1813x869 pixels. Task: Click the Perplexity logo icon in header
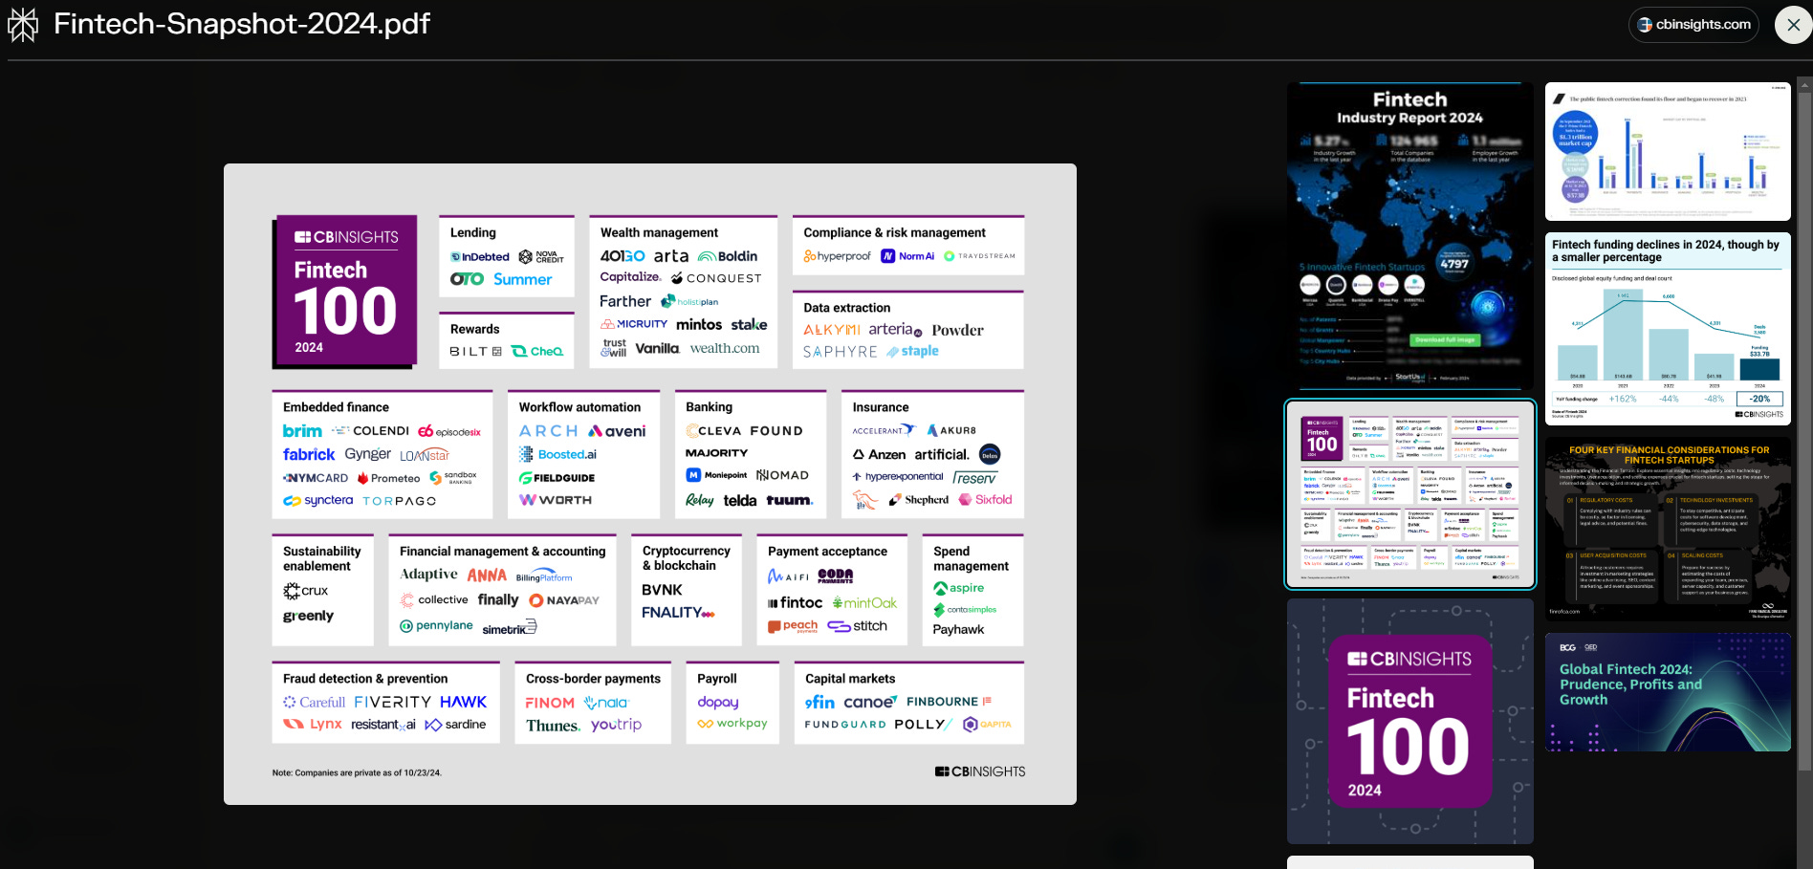[x=23, y=24]
